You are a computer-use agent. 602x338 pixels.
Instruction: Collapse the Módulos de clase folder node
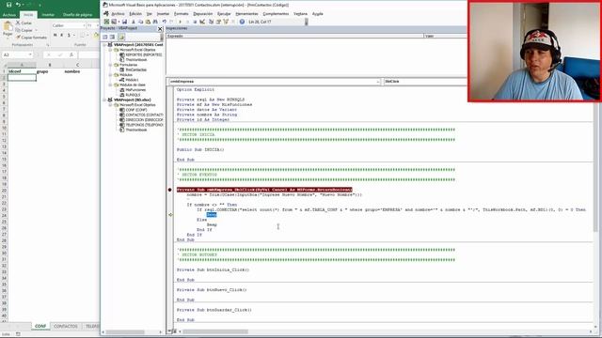click(x=111, y=84)
